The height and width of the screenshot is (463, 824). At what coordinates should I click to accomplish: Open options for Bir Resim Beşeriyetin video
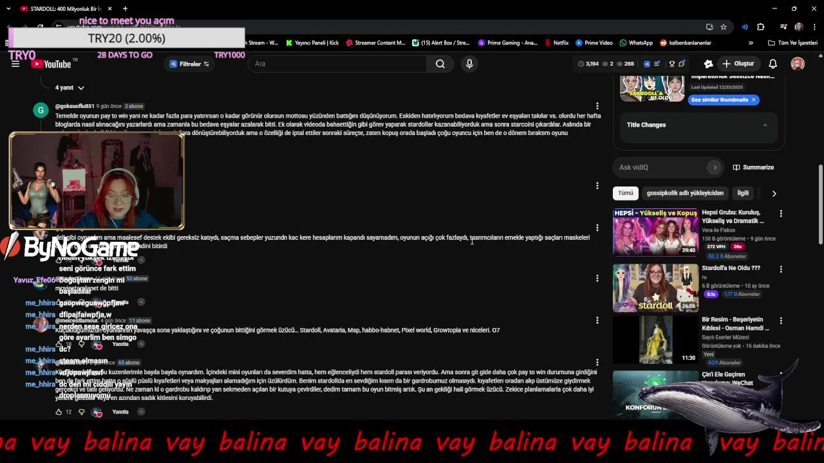pos(781,320)
